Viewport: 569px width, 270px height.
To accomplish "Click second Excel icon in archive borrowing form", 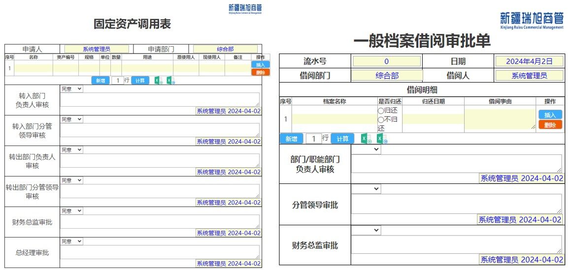I will [381, 139].
